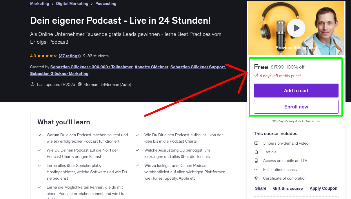This screenshot has width=351, height=199.
Task: Apply a coupon code
Action: coord(323,188)
